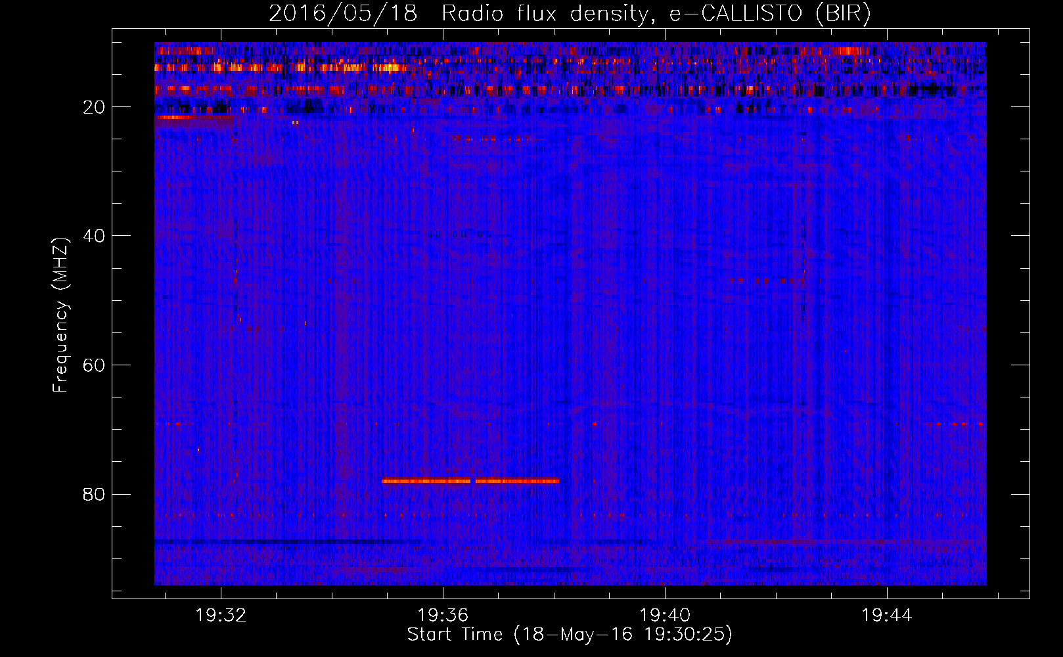The image size is (1063, 657).
Task: Click the plot title 'Radio flux density, e-CALLISTO (BIR)'
Action: pos(656,14)
